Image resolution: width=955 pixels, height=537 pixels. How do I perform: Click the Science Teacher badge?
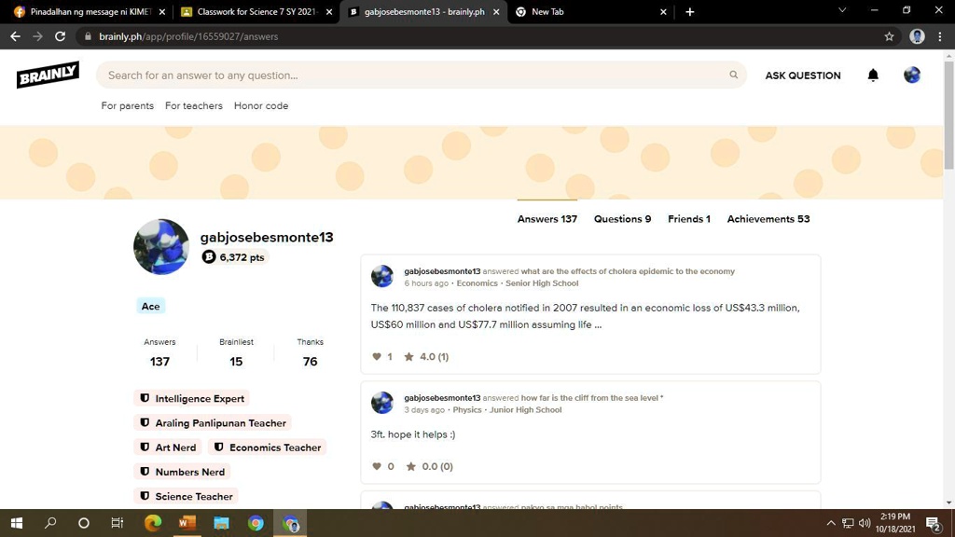(x=186, y=496)
